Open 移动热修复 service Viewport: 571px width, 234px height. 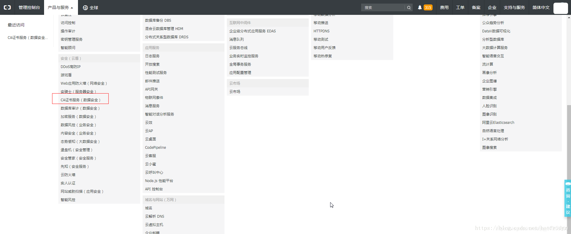point(323,56)
